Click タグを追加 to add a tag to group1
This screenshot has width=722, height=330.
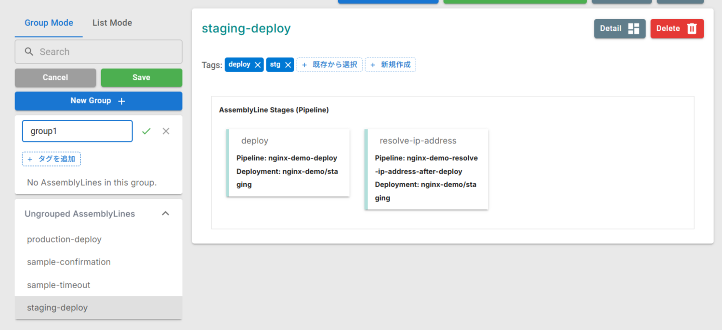(51, 159)
